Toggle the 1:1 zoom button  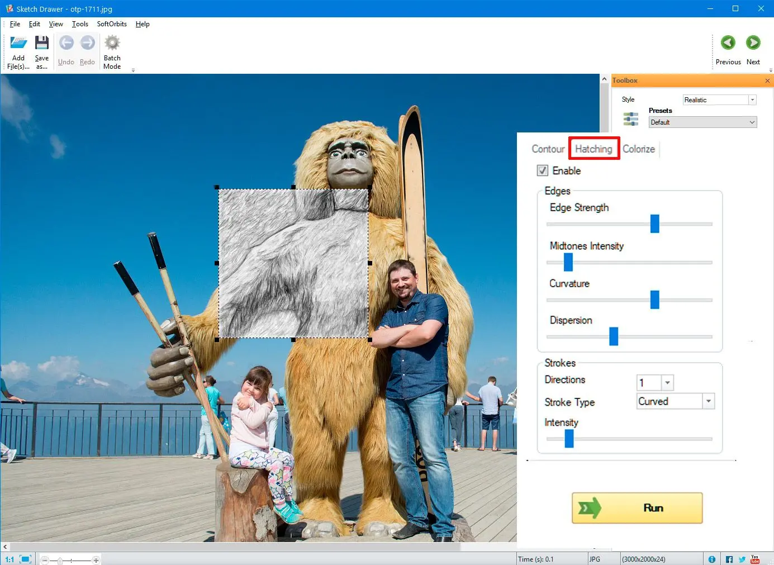click(x=10, y=559)
